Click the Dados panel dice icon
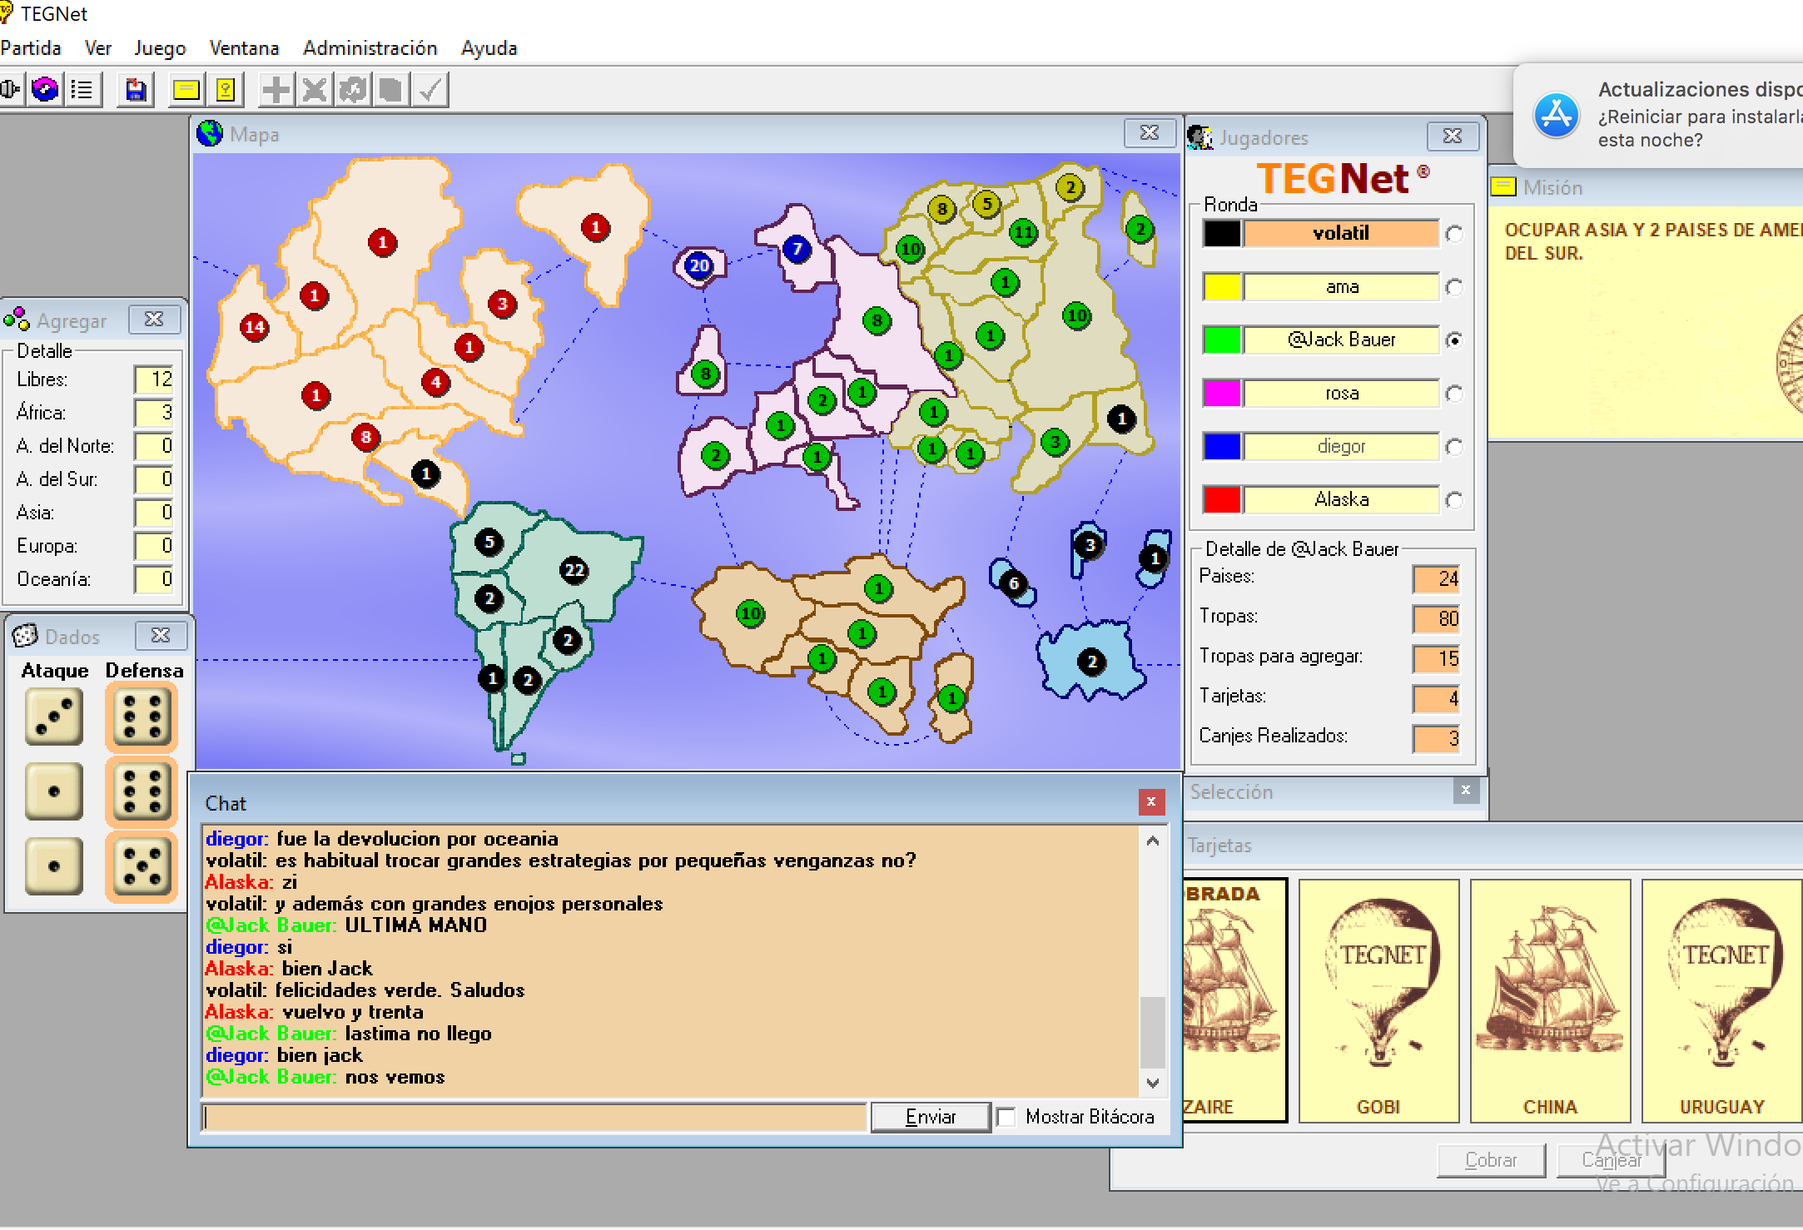1803x1230 pixels. pyautogui.click(x=25, y=636)
